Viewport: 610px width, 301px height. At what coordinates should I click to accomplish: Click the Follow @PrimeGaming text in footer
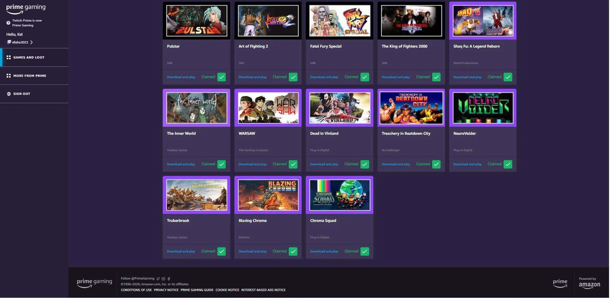pyautogui.click(x=138, y=278)
